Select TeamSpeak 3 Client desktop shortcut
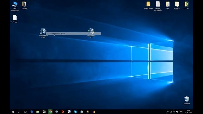 (x=43, y=33)
